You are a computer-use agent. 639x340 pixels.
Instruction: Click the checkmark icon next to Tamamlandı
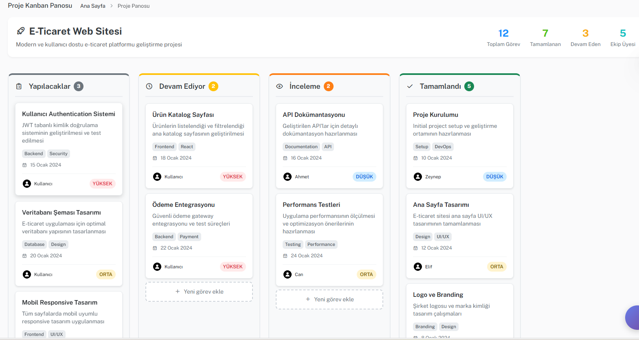click(x=410, y=86)
